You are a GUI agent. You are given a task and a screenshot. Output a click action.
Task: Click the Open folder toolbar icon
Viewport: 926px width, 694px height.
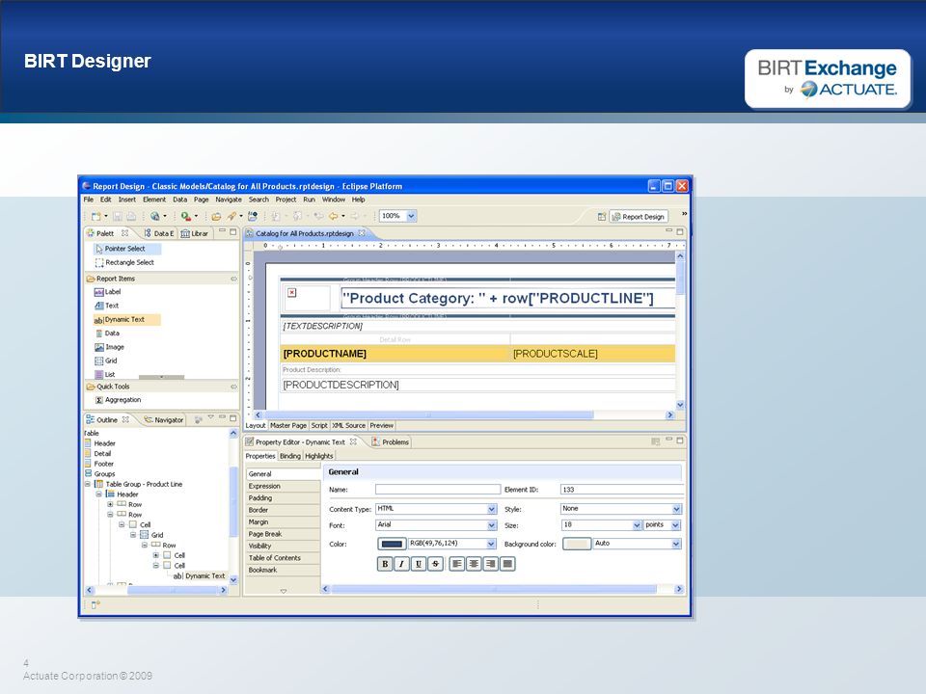(x=216, y=217)
